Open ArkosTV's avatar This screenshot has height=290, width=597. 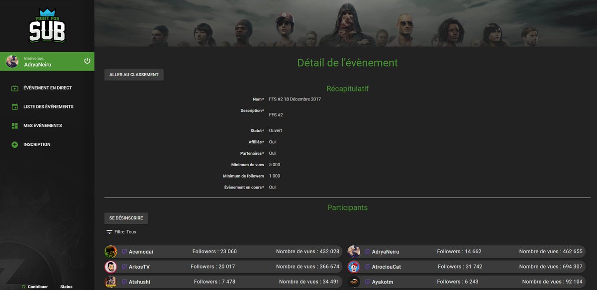(111, 267)
